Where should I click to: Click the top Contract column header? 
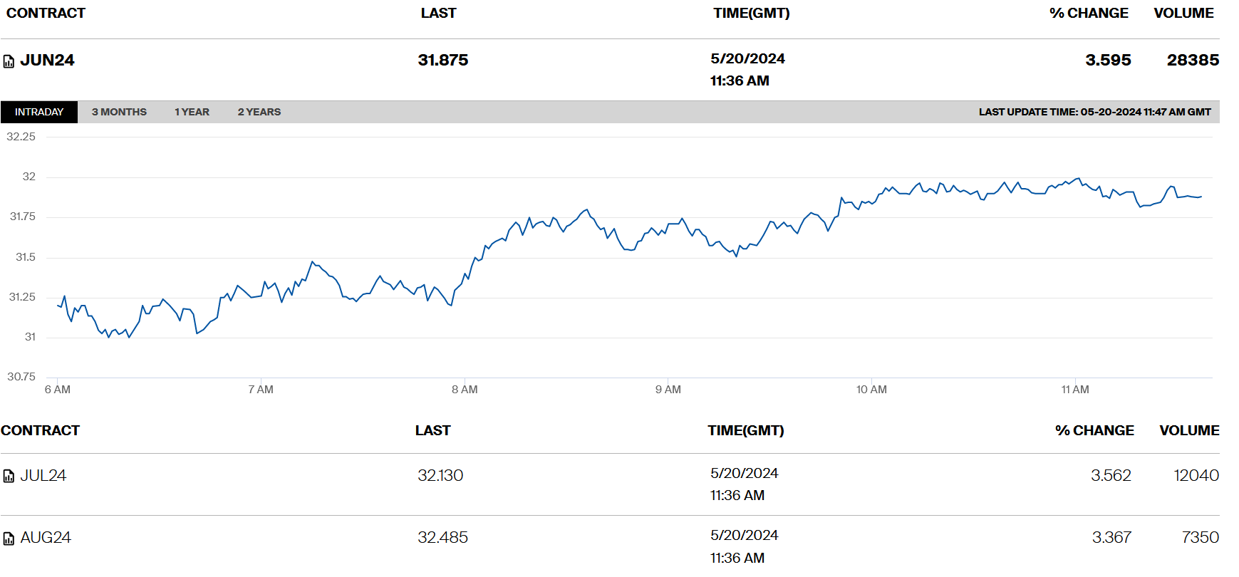46,14
